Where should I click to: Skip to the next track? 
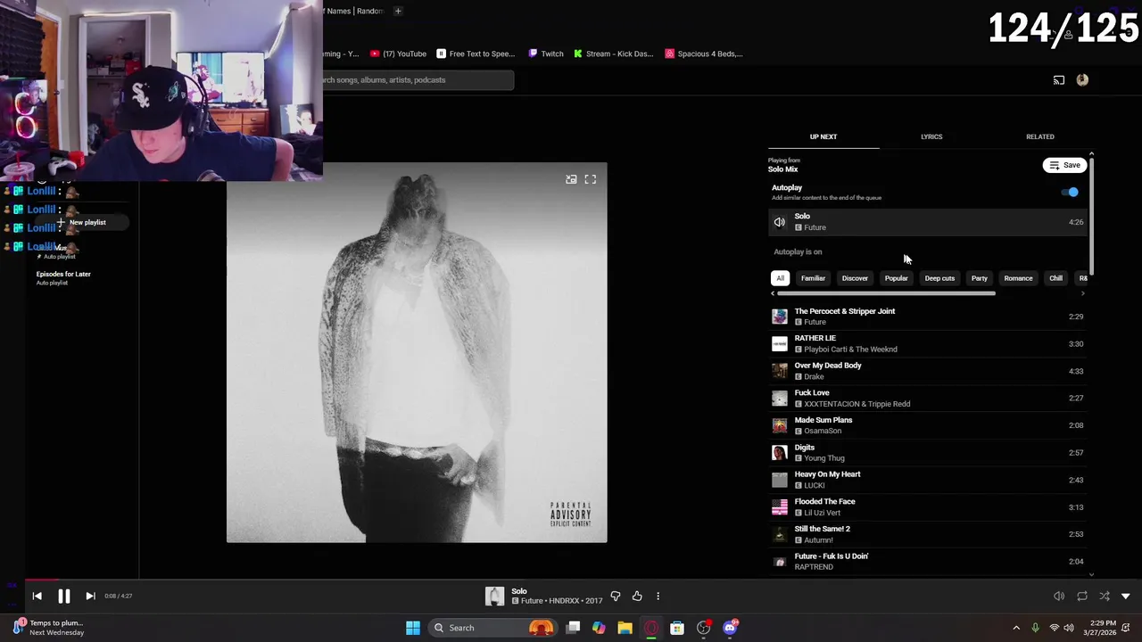click(x=90, y=596)
